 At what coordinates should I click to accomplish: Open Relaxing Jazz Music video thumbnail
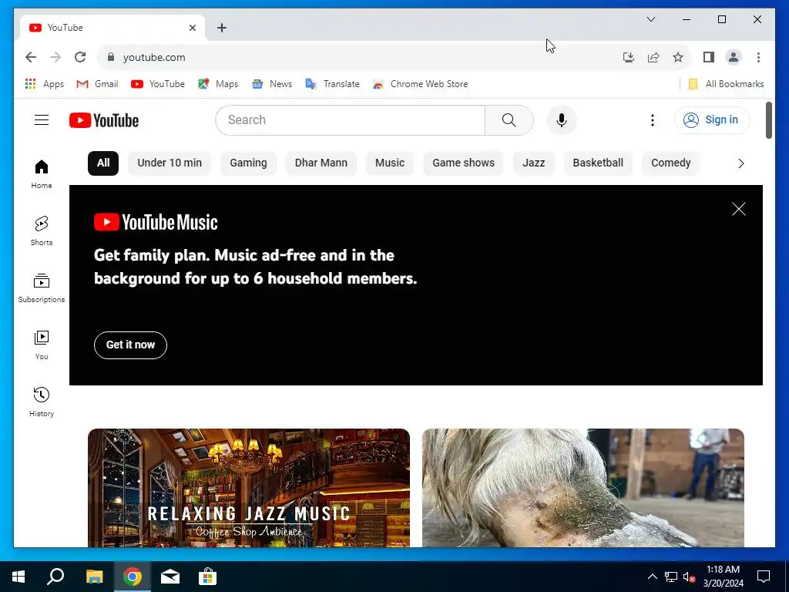[249, 488]
